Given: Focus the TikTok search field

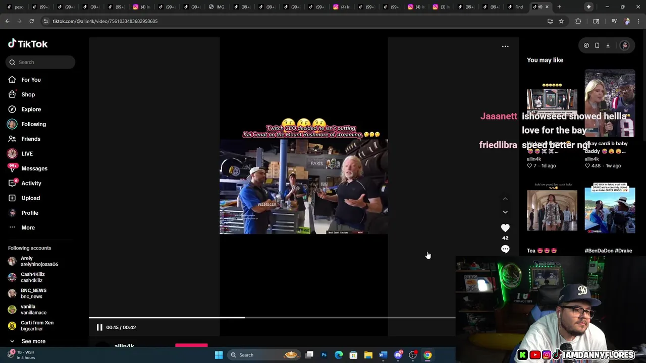Looking at the screenshot, I should point(41,62).
